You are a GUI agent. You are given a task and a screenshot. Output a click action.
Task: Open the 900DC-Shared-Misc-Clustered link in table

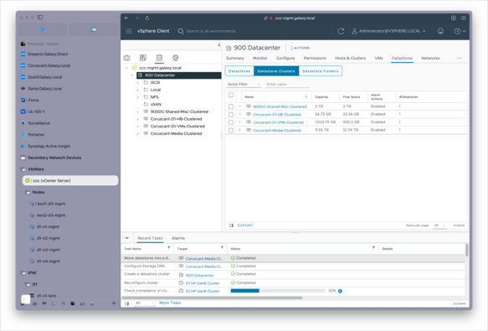pos(280,106)
